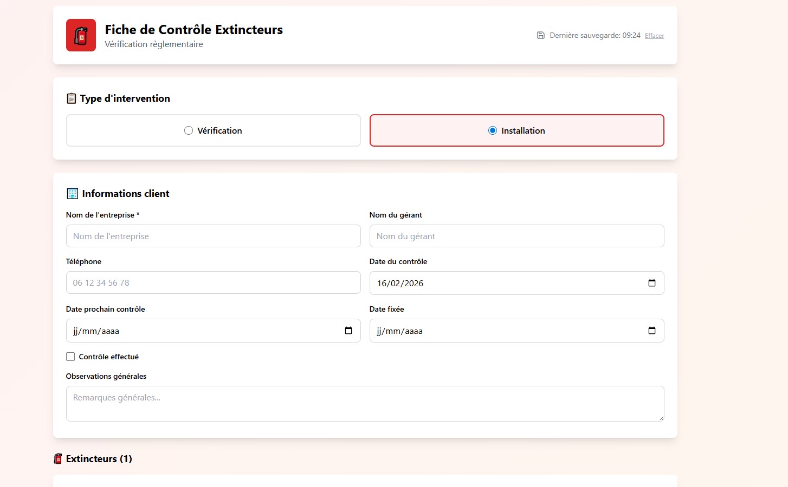
Task: Click the Effacer link to clear the form
Action: coord(654,35)
